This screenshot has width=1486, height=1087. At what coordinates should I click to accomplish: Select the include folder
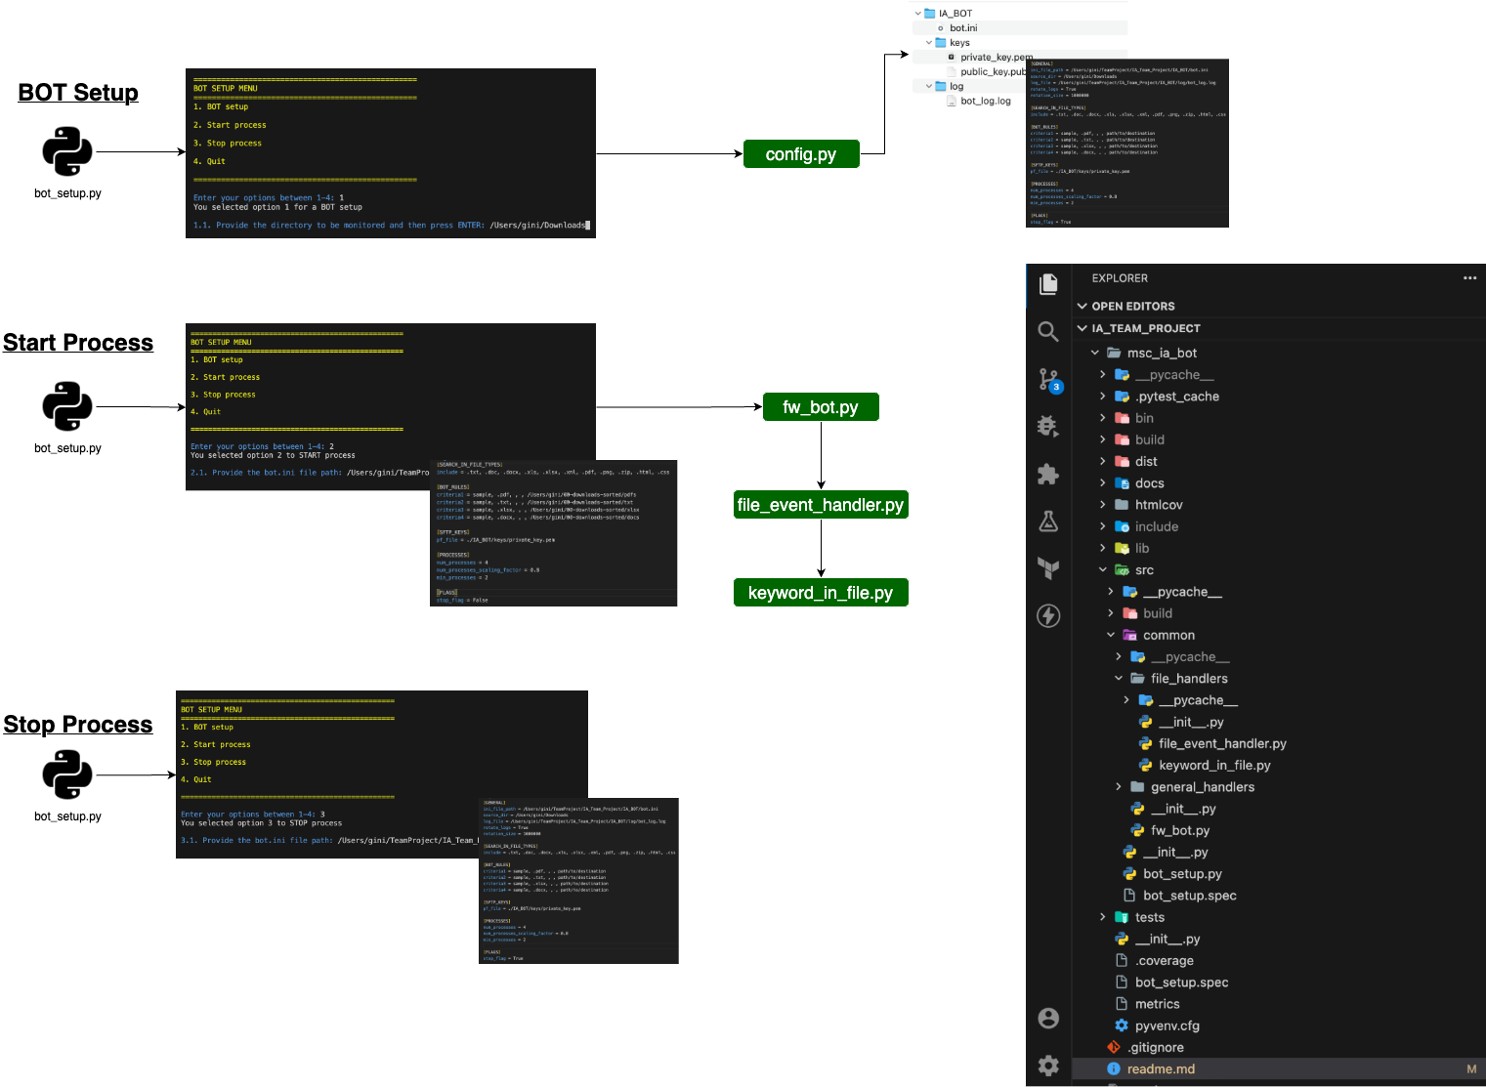pos(1157,526)
